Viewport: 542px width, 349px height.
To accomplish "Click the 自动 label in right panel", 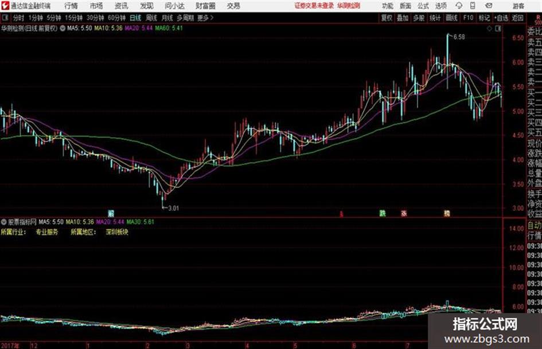I will [x=535, y=226].
